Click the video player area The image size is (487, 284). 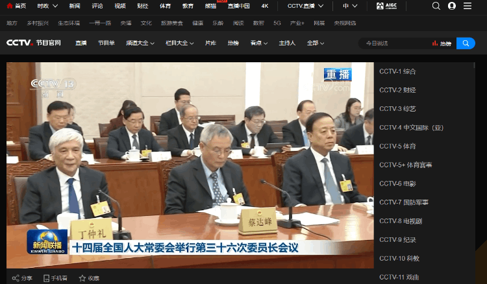coord(190,165)
